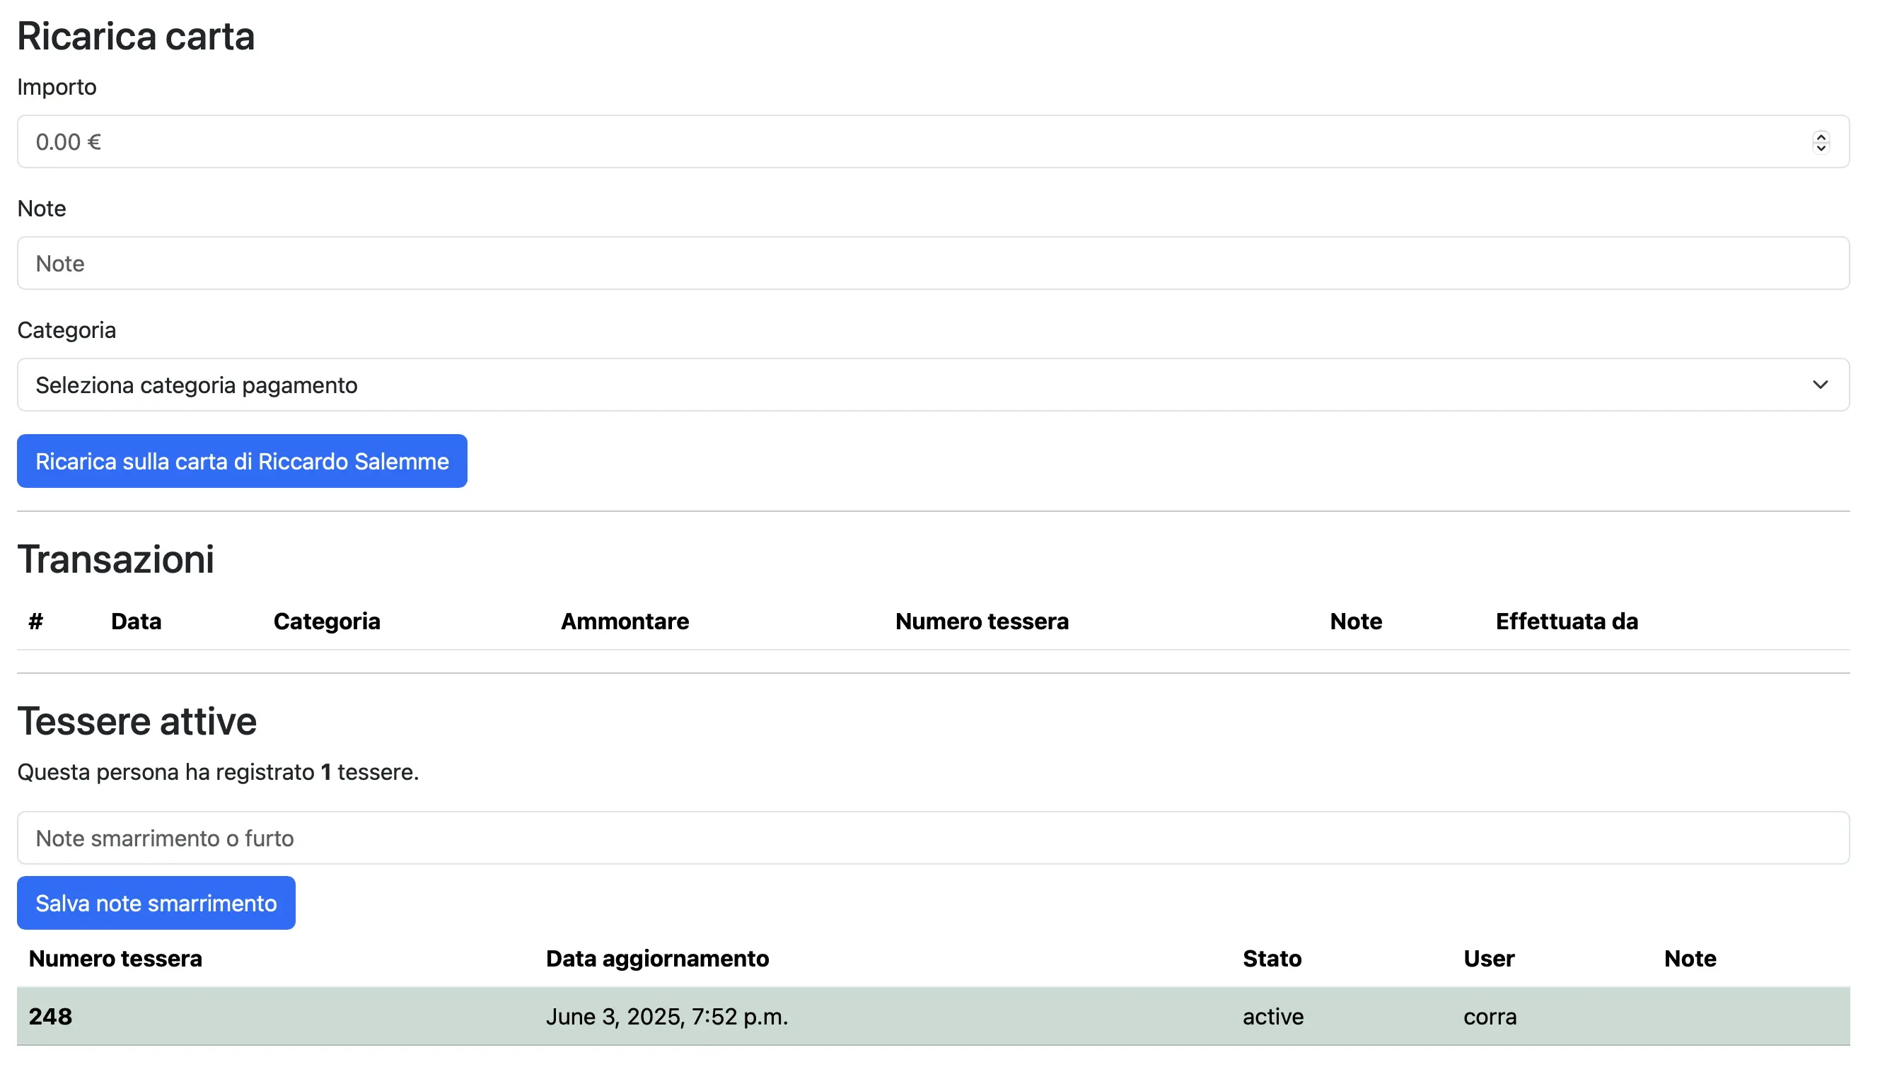Click the corra user cell
This screenshot has height=1086, width=1880.
[x=1490, y=1017]
